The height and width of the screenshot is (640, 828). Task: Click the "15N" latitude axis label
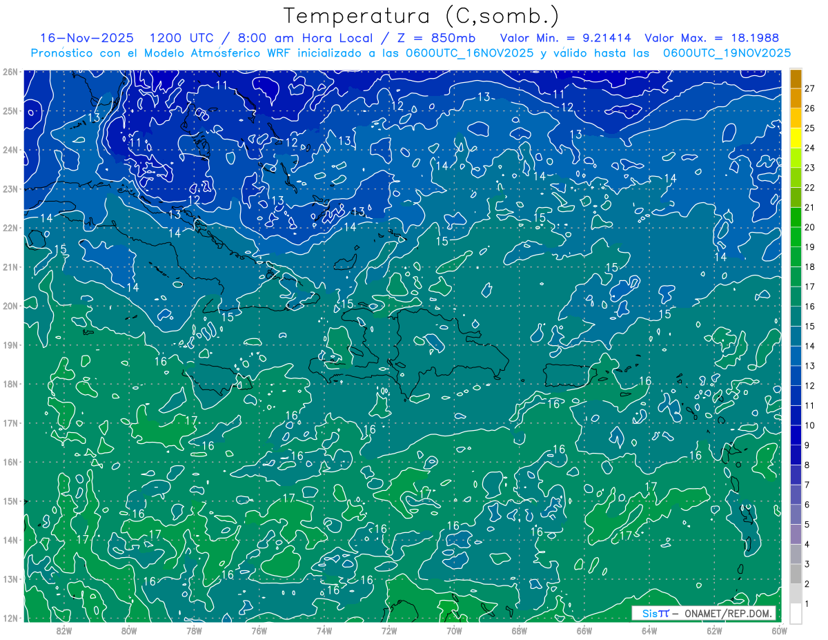tap(10, 501)
